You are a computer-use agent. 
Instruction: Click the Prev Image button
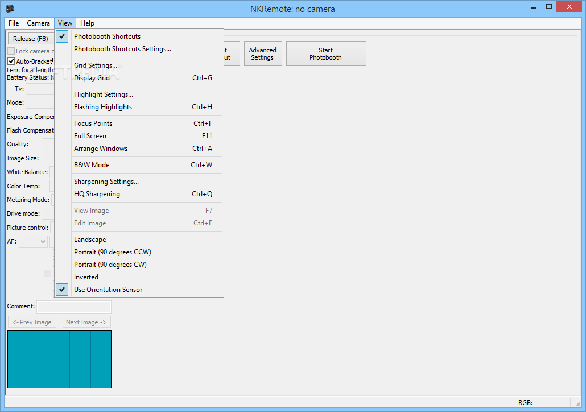(x=32, y=322)
